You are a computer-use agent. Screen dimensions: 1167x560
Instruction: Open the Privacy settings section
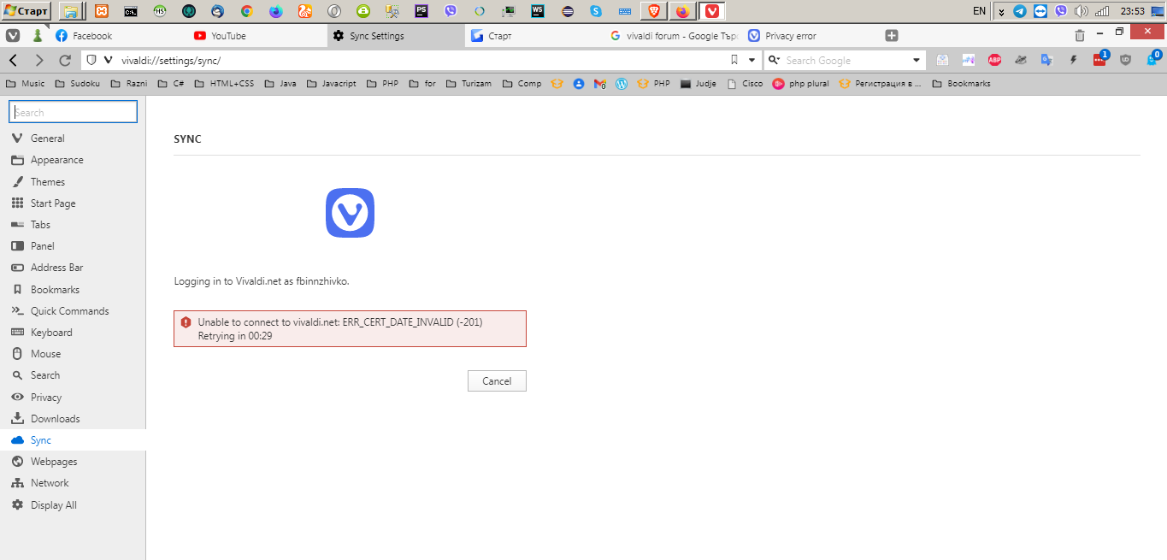73,398
